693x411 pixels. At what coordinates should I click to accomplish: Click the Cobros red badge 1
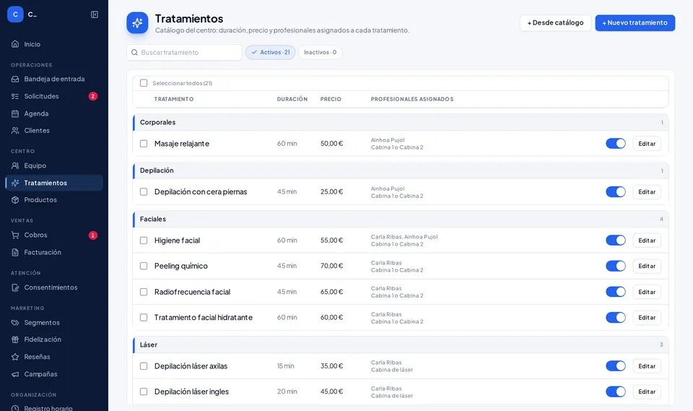coord(93,235)
